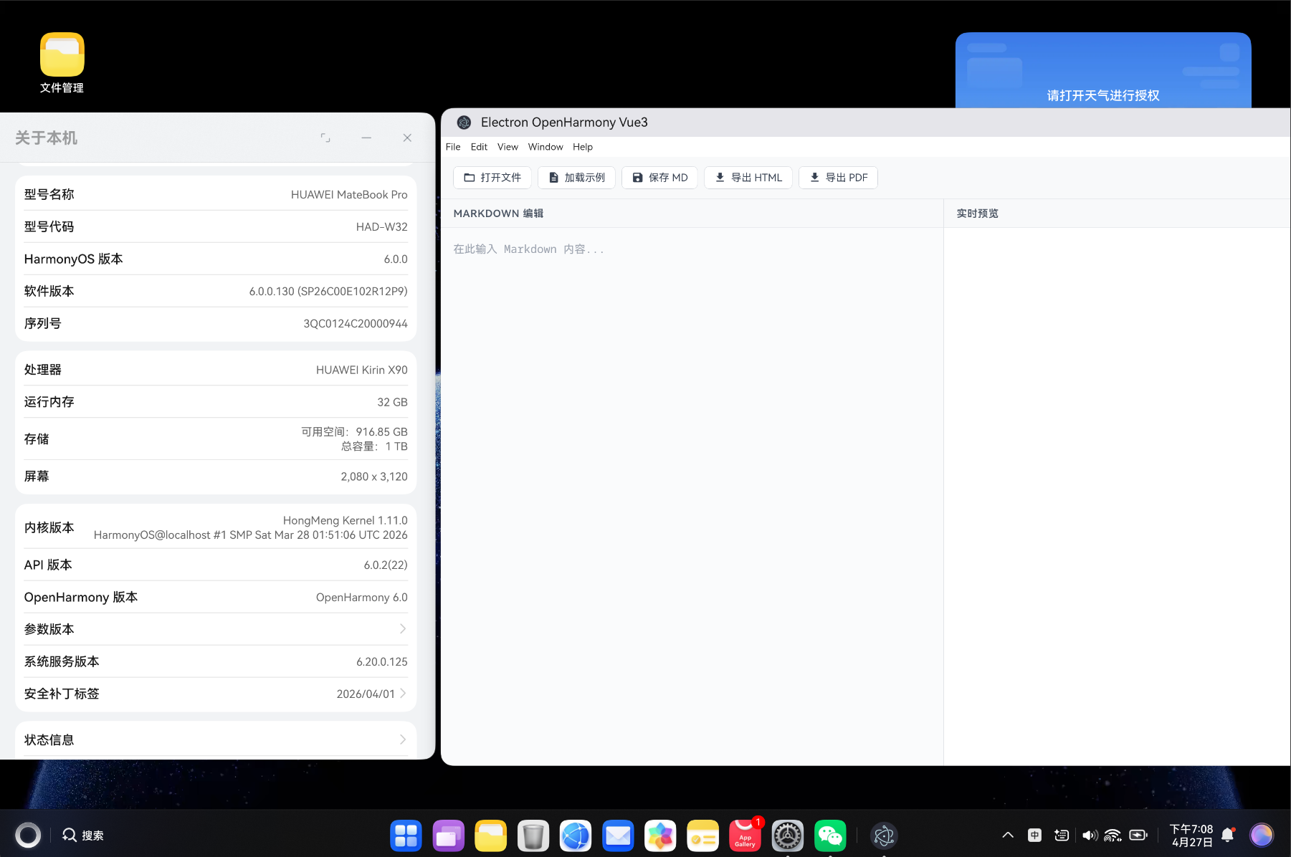Expand the 状态信息 row chevron

(403, 739)
